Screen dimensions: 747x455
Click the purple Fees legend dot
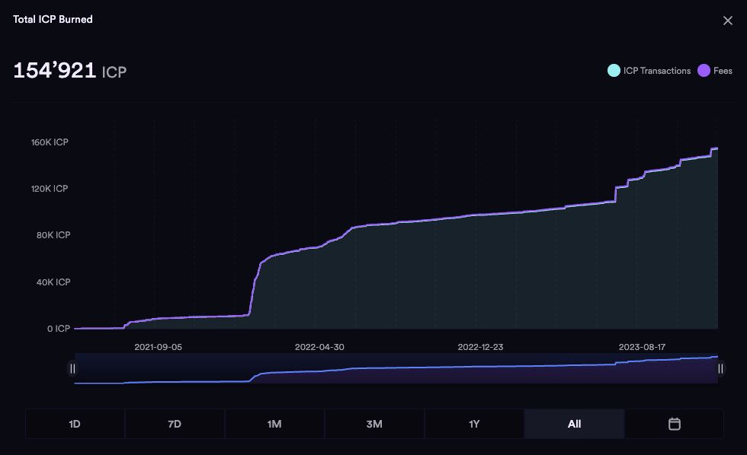pyautogui.click(x=703, y=70)
